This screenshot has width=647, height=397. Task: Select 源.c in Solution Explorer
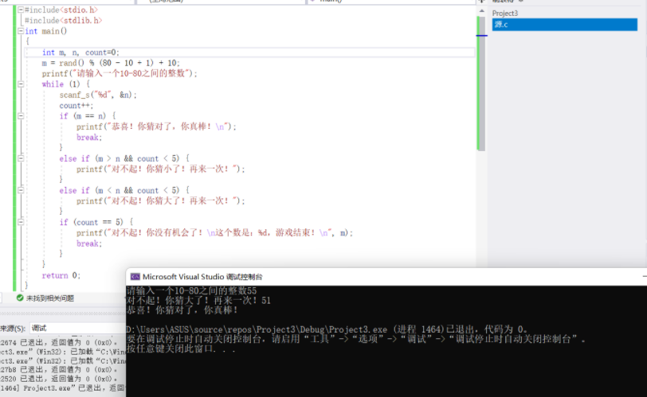point(564,25)
